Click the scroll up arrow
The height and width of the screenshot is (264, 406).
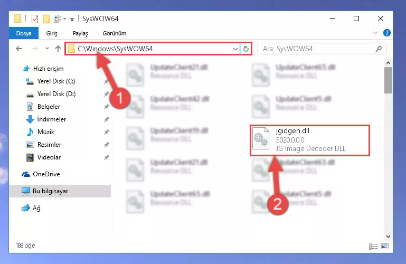coord(388,63)
